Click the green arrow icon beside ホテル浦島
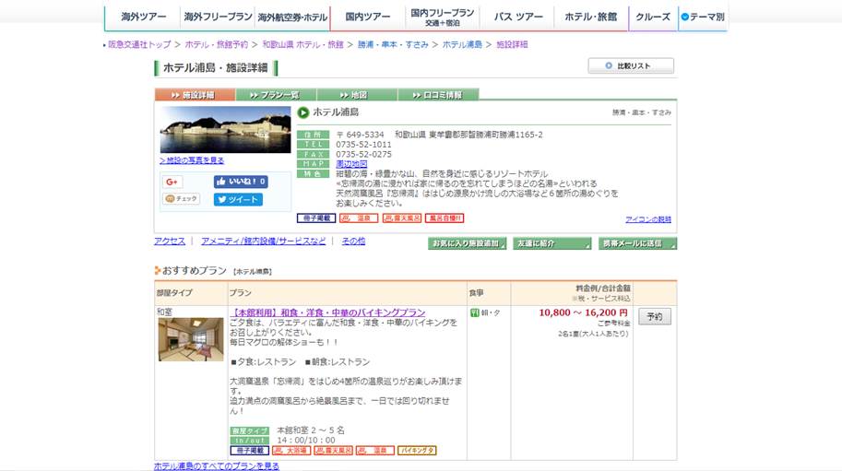The height and width of the screenshot is (471, 842). [x=303, y=112]
